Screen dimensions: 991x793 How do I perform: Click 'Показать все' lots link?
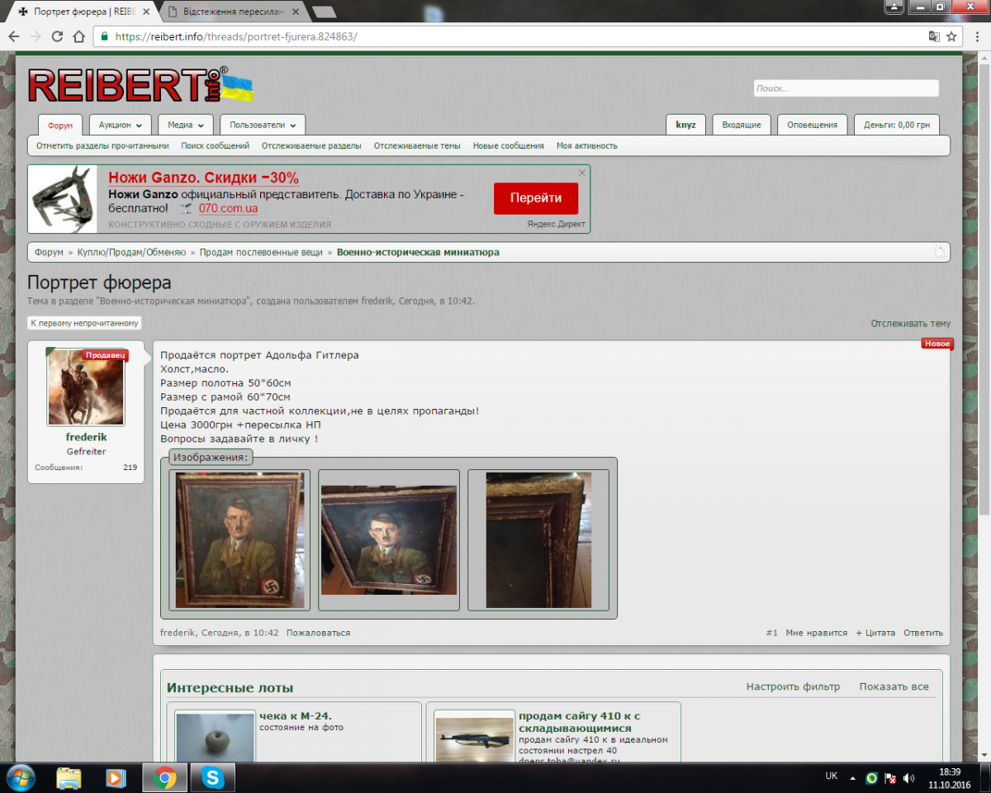tap(894, 686)
